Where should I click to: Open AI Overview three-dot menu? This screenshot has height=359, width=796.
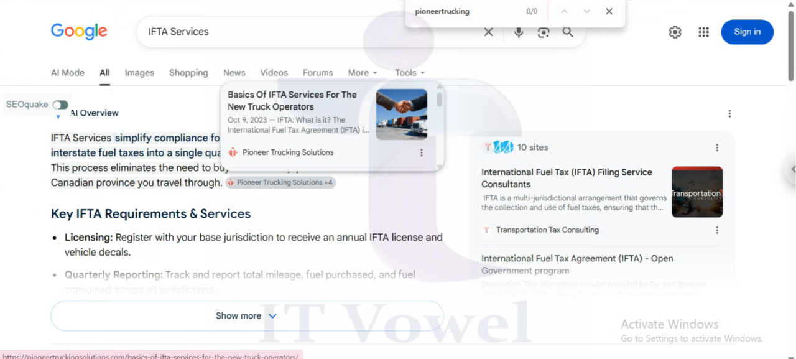tap(729, 113)
